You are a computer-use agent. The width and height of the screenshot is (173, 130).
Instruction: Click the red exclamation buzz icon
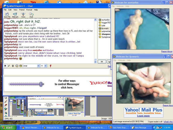(51, 66)
